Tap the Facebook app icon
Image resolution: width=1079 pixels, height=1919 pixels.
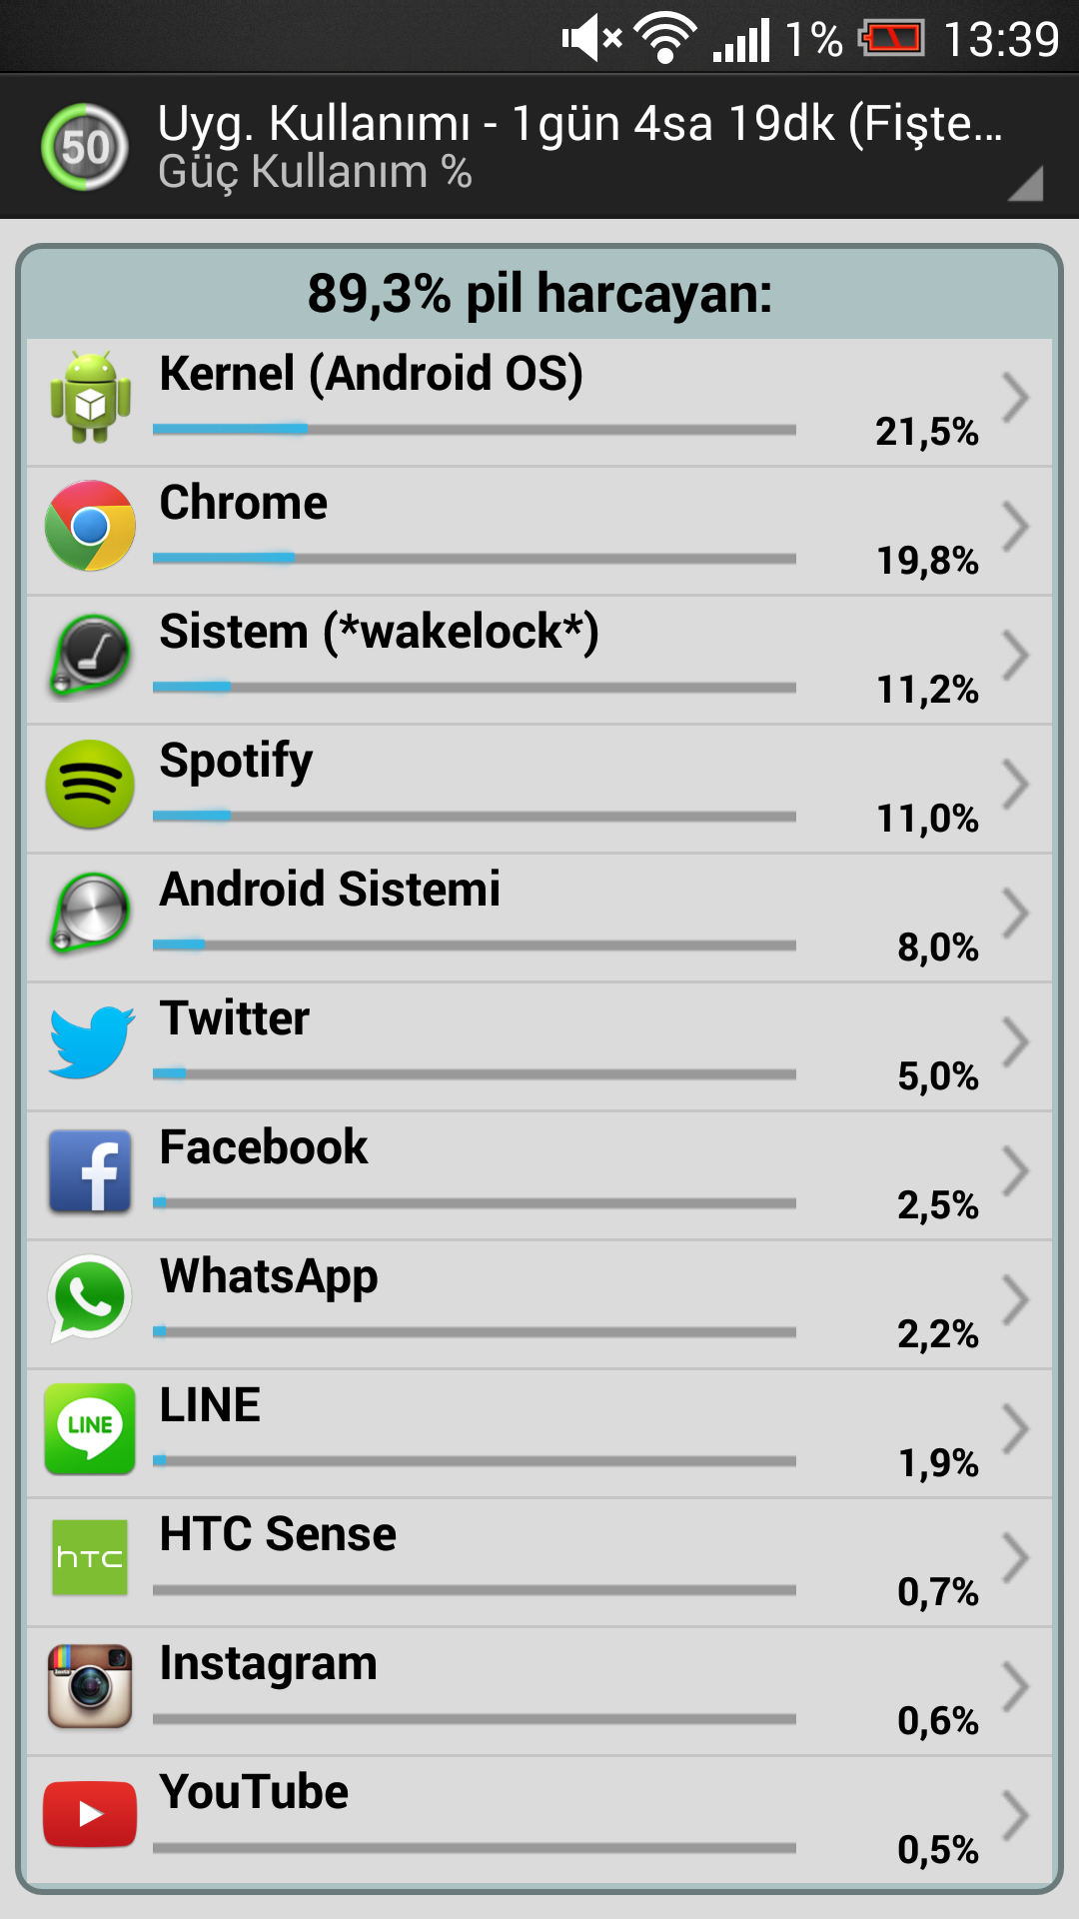(90, 1170)
